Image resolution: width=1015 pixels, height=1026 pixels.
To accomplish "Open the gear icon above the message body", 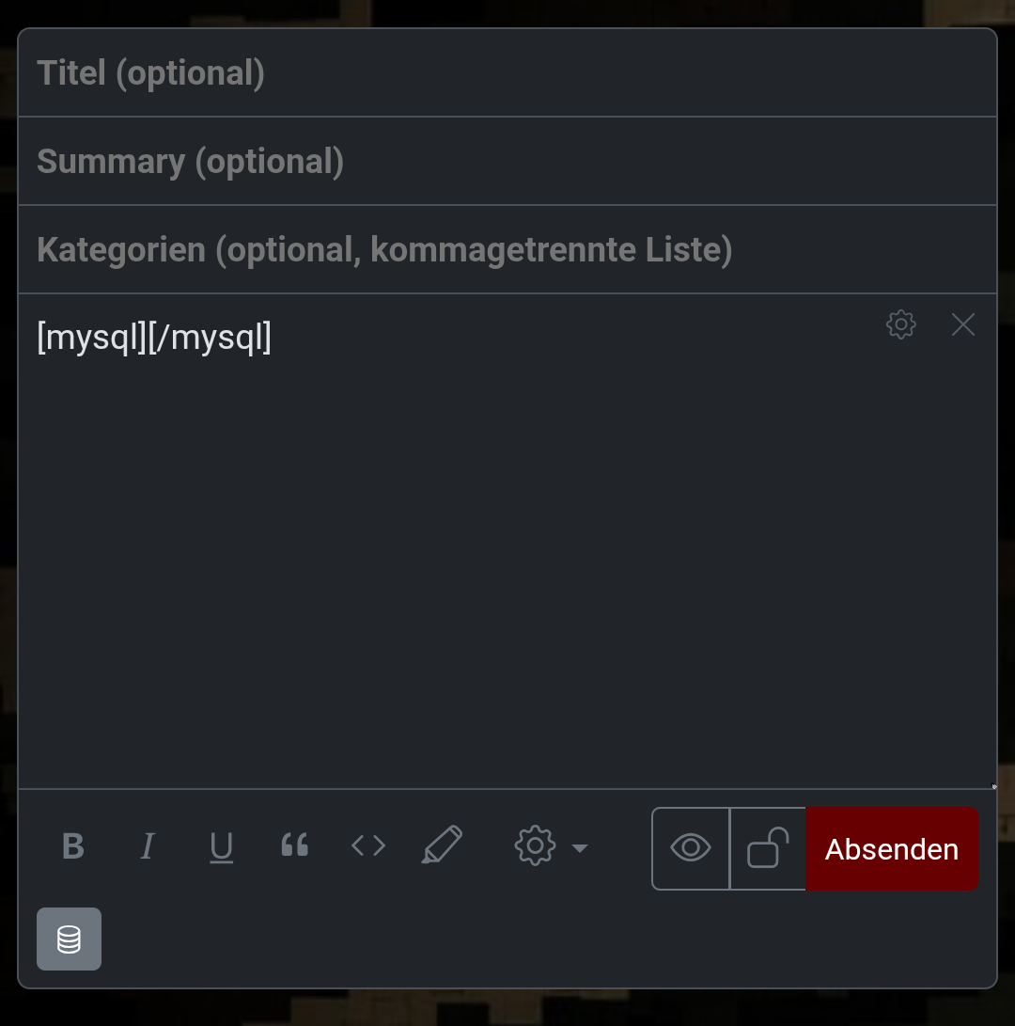I will 900,324.
